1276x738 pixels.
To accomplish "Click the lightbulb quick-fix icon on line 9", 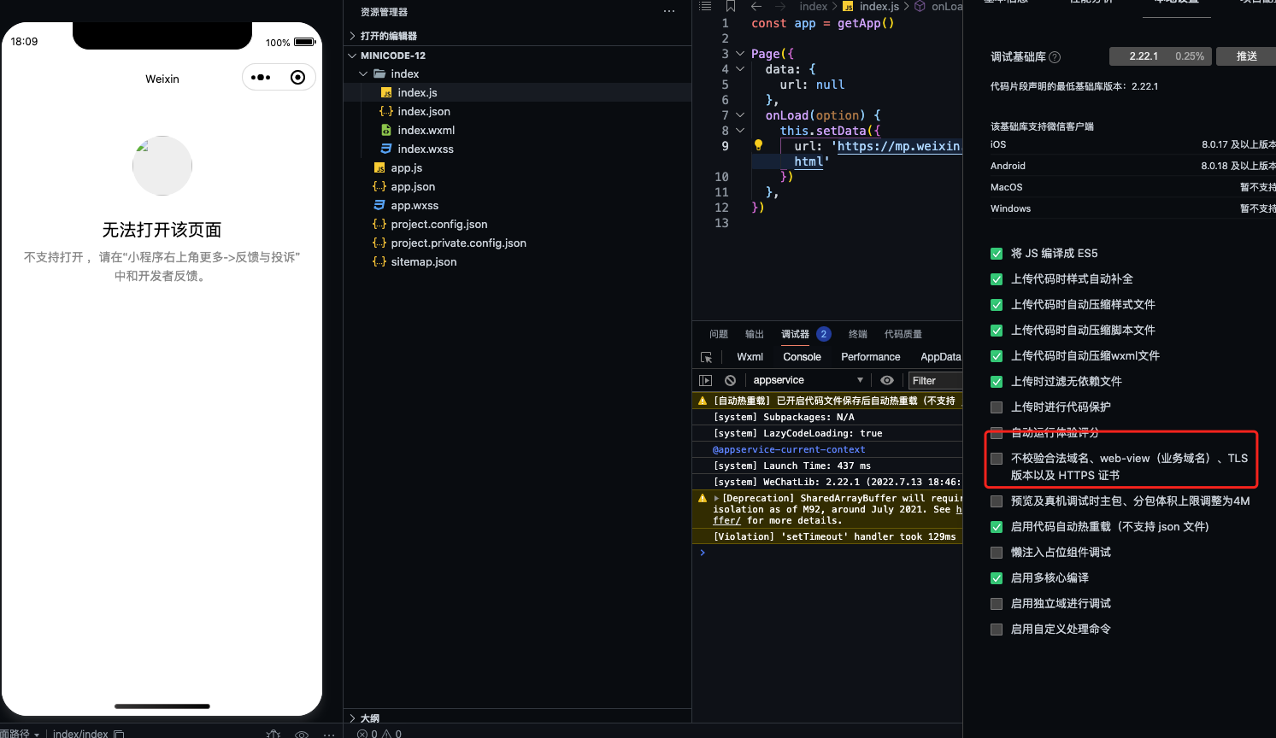I will 758,145.
